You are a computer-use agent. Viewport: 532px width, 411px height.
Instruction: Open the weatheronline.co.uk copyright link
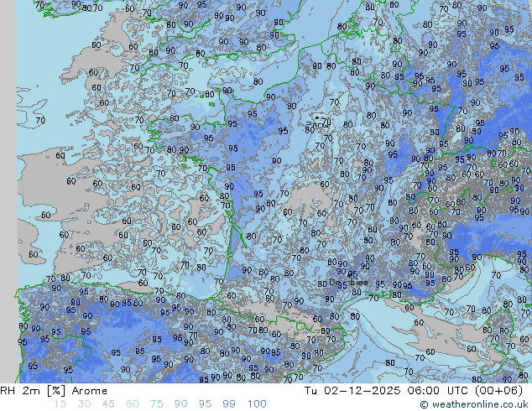point(474,404)
